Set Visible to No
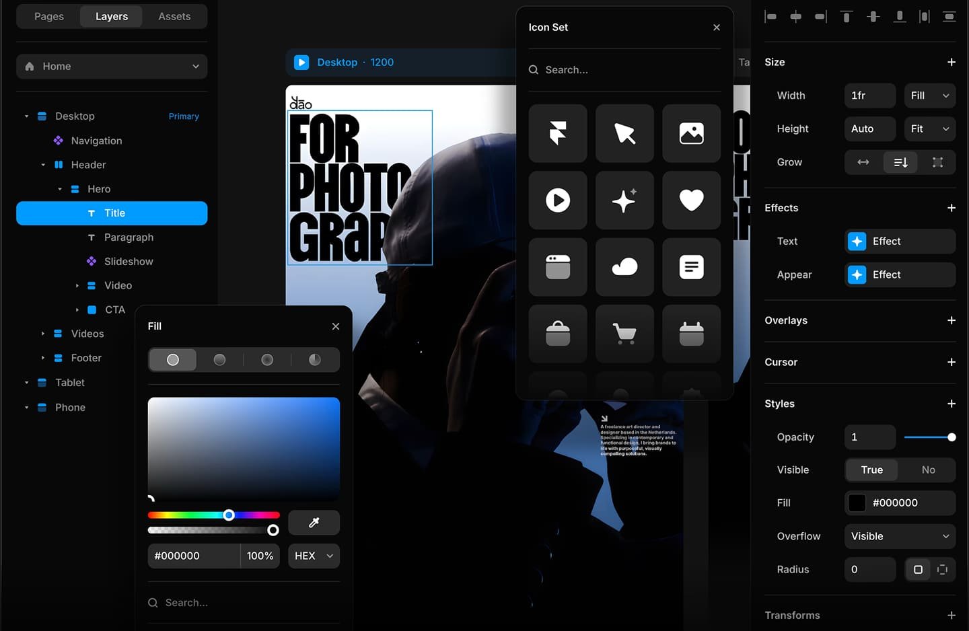 (928, 470)
